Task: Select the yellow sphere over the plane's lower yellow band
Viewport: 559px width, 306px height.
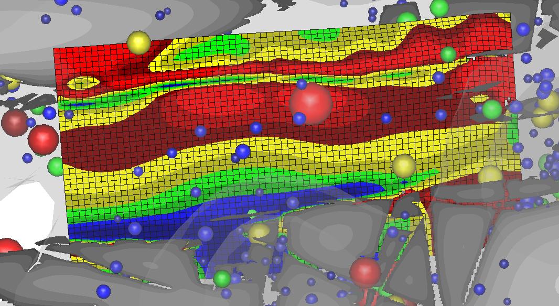Action: click(x=404, y=166)
